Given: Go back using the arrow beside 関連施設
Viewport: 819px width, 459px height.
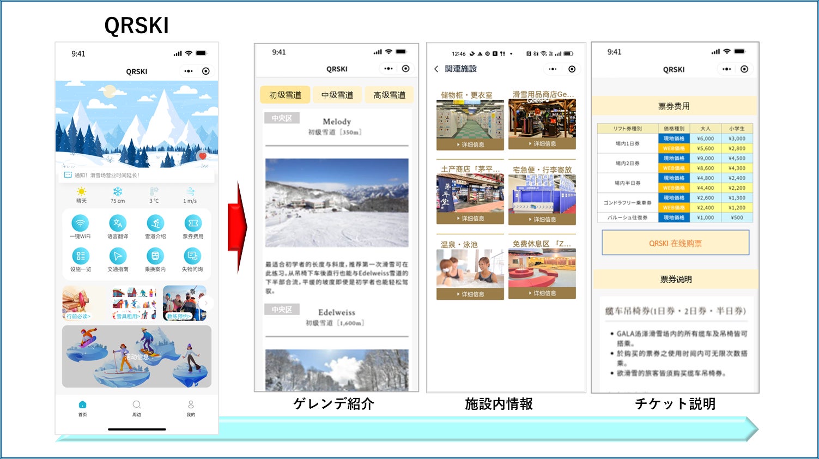Looking at the screenshot, I should [x=436, y=69].
